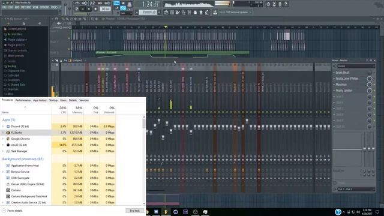Click the question mark help icon in toolbar

click(286, 4)
